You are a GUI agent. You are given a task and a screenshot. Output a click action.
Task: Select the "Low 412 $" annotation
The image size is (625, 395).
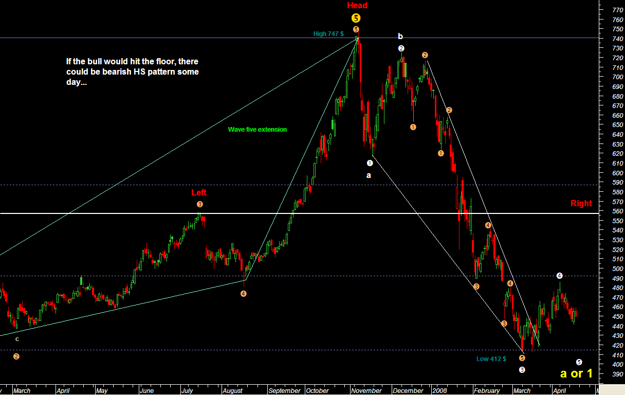491,359
